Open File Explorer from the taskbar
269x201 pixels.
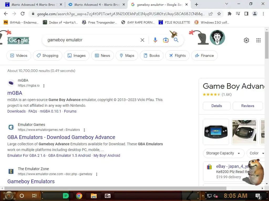pos(94,196)
